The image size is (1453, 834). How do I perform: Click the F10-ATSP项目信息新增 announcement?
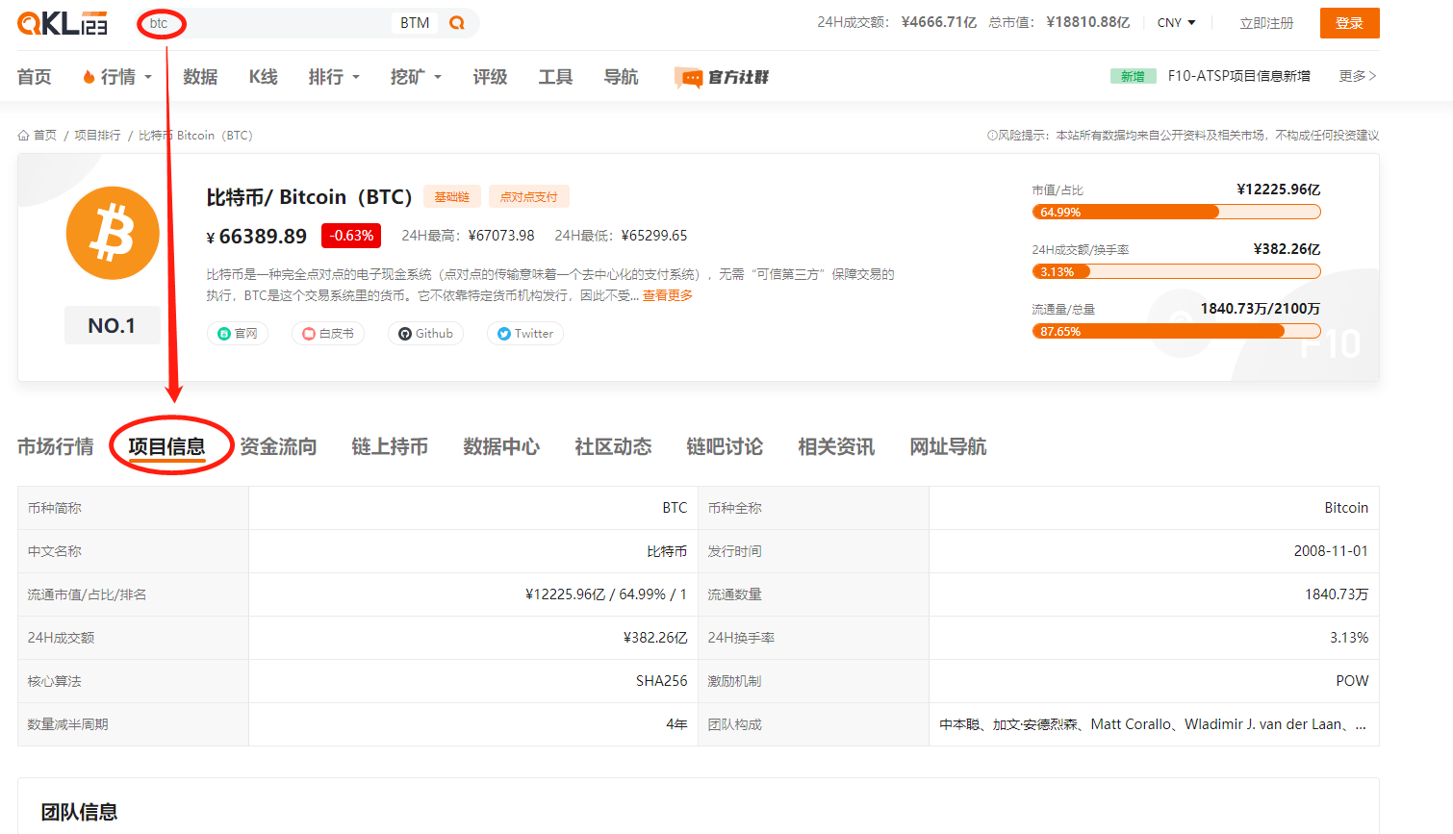[x=1239, y=76]
